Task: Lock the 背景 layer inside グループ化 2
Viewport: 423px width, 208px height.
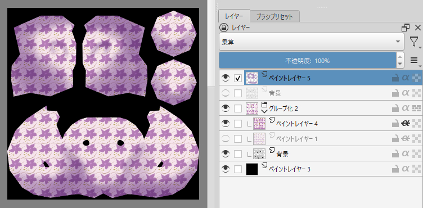Action: 395,154
